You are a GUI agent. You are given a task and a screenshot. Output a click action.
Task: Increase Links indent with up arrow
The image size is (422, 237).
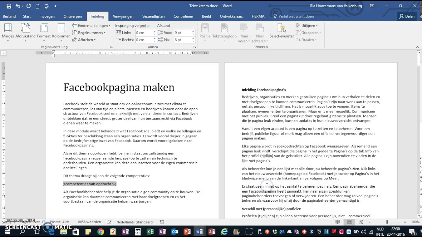click(x=154, y=31)
